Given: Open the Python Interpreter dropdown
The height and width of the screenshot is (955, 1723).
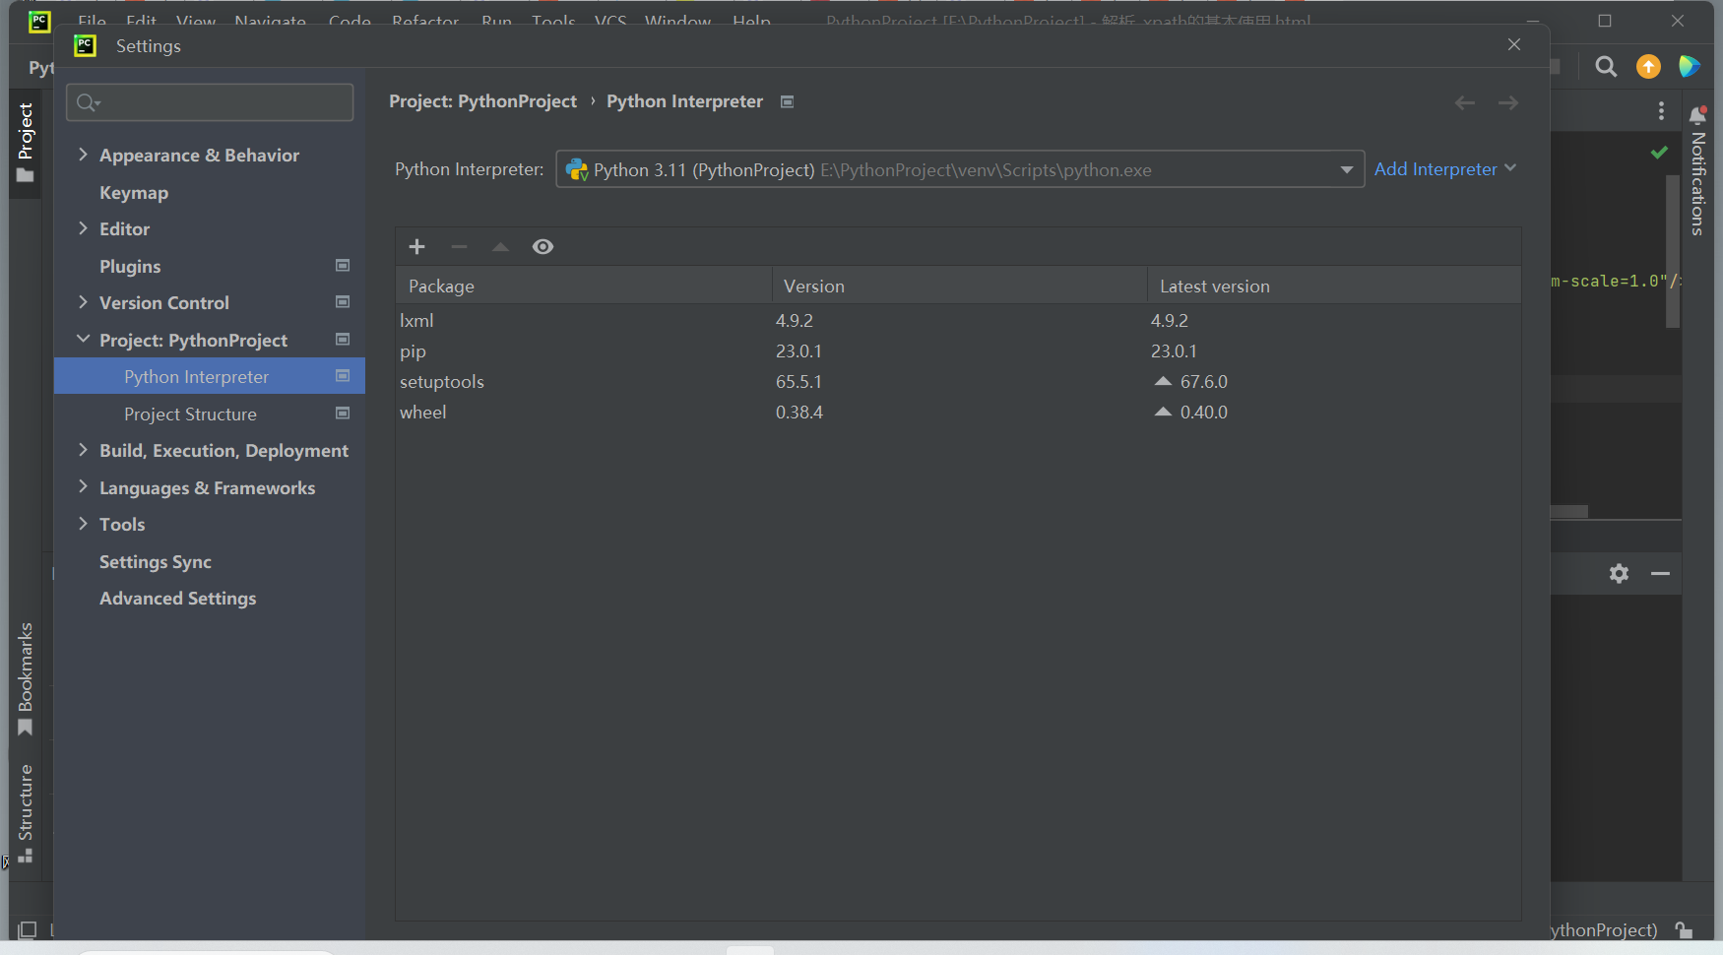Looking at the screenshot, I should (1346, 169).
